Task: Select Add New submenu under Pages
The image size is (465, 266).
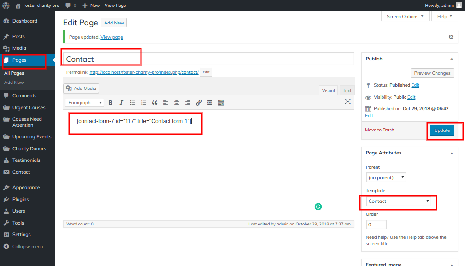Action: pyautogui.click(x=14, y=82)
